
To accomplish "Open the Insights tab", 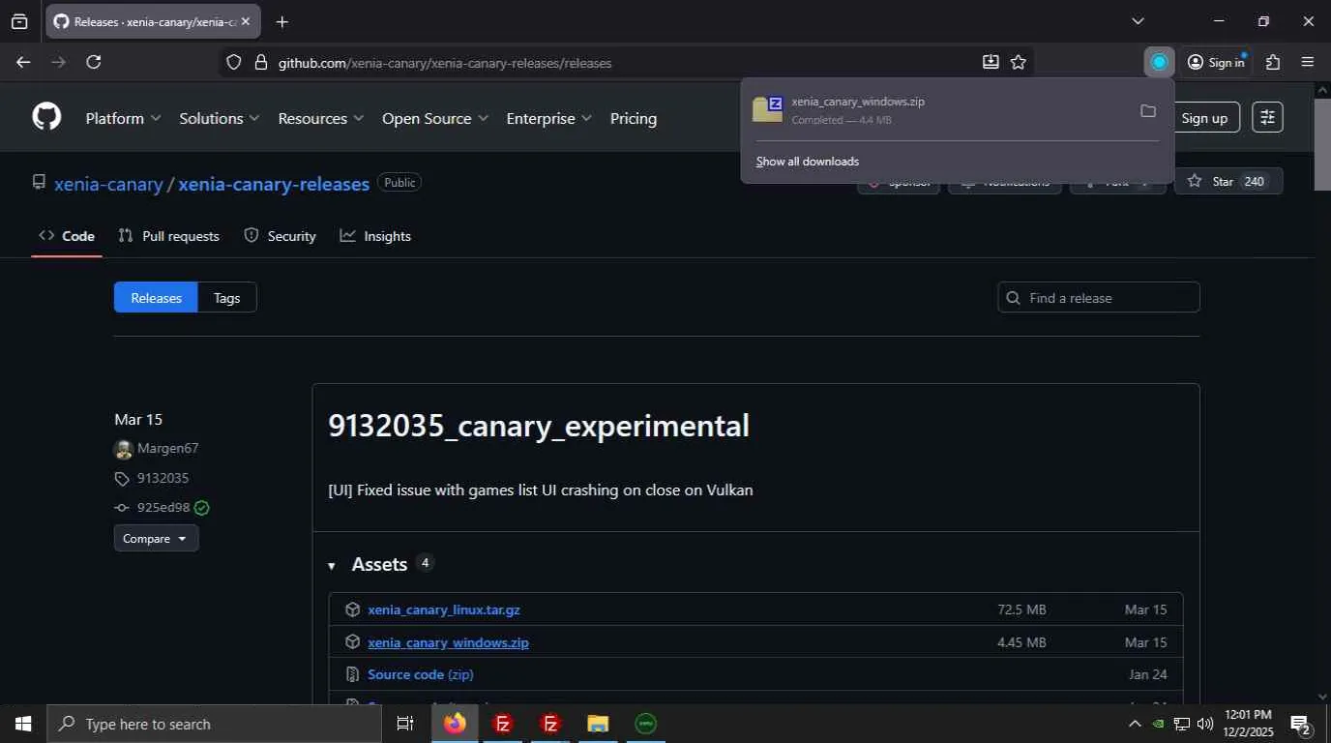I will [375, 236].
